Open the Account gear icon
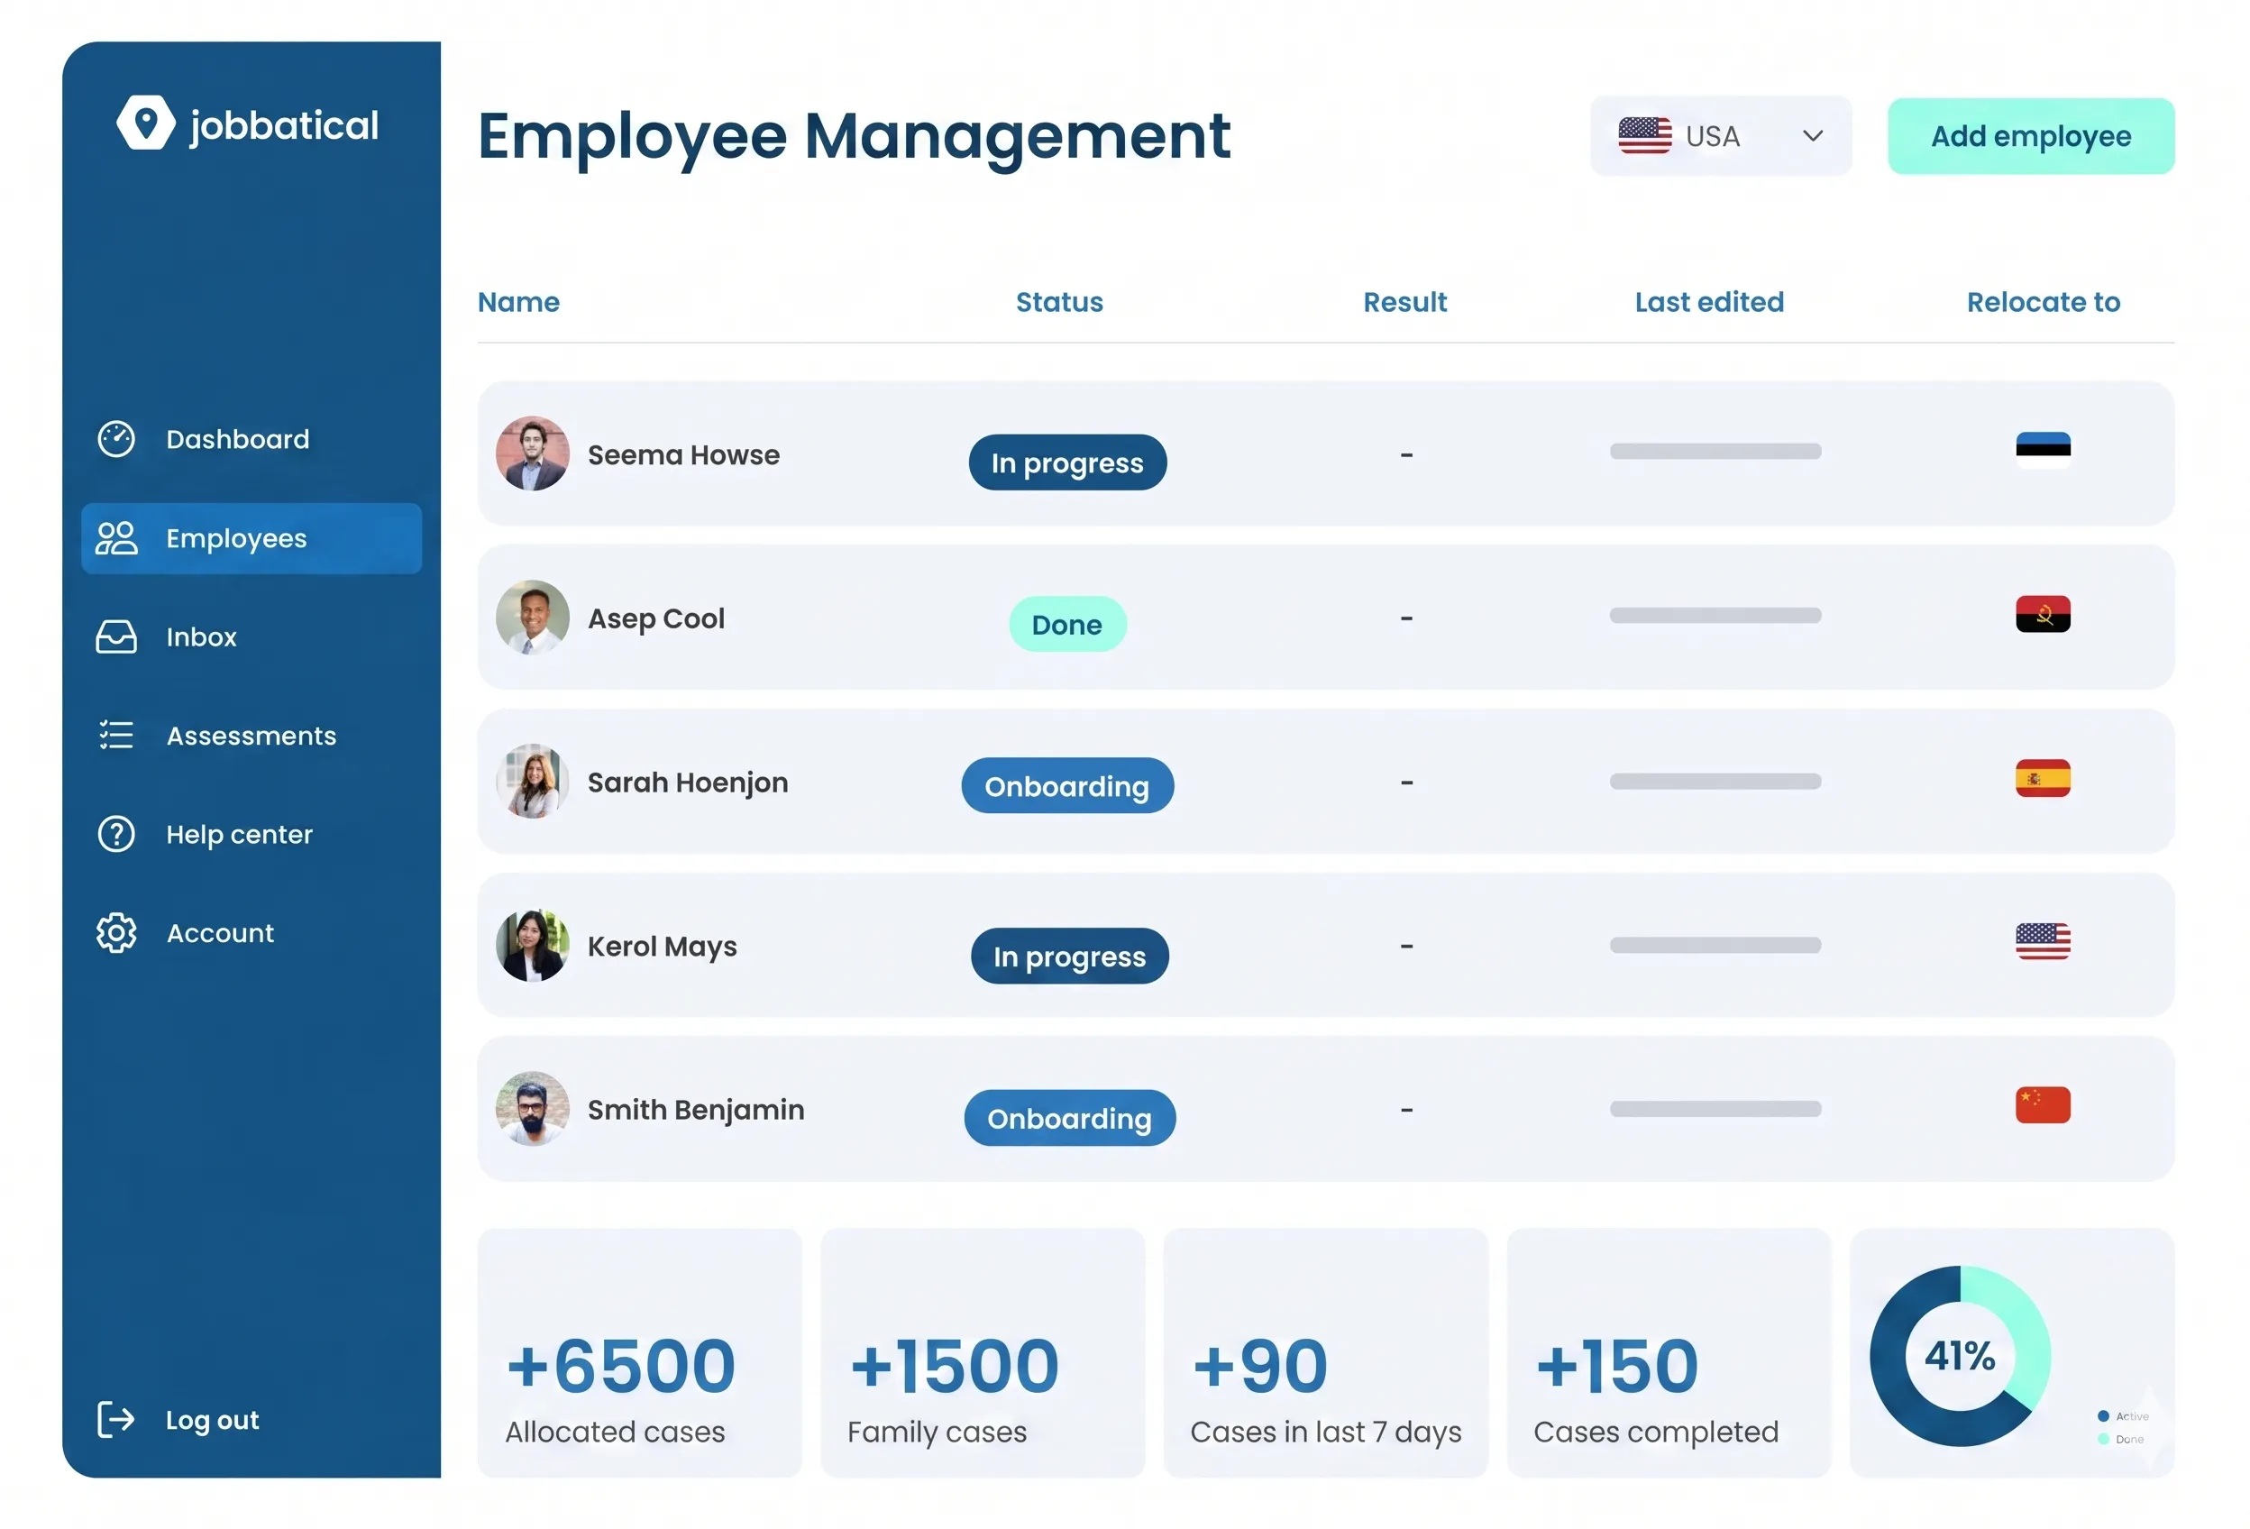2250x1529 pixels. pos(115,932)
